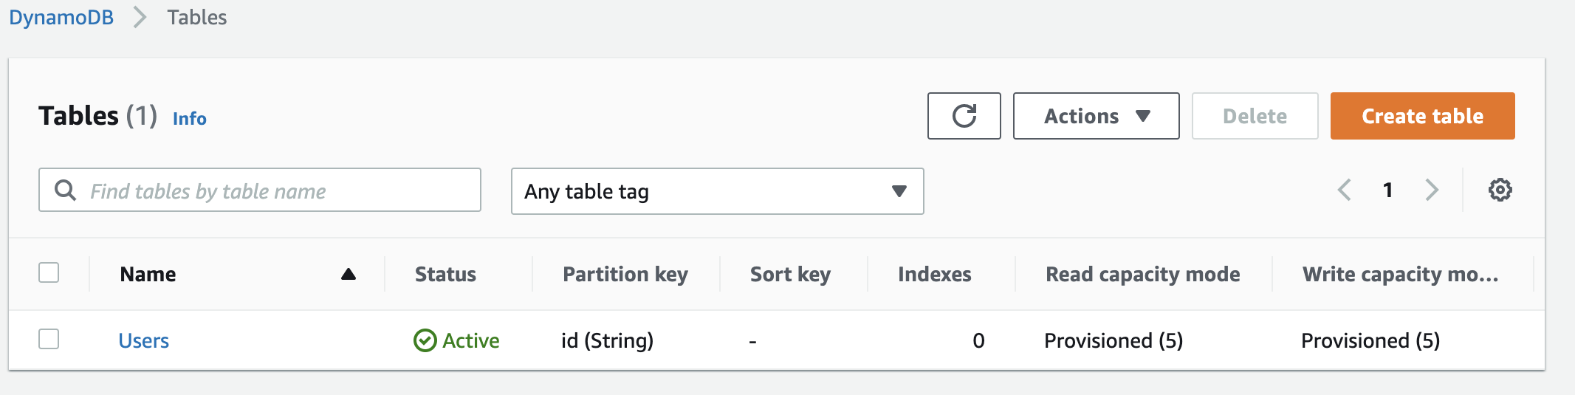Navigate to DynamoDB breadcrumb link

(61, 17)
